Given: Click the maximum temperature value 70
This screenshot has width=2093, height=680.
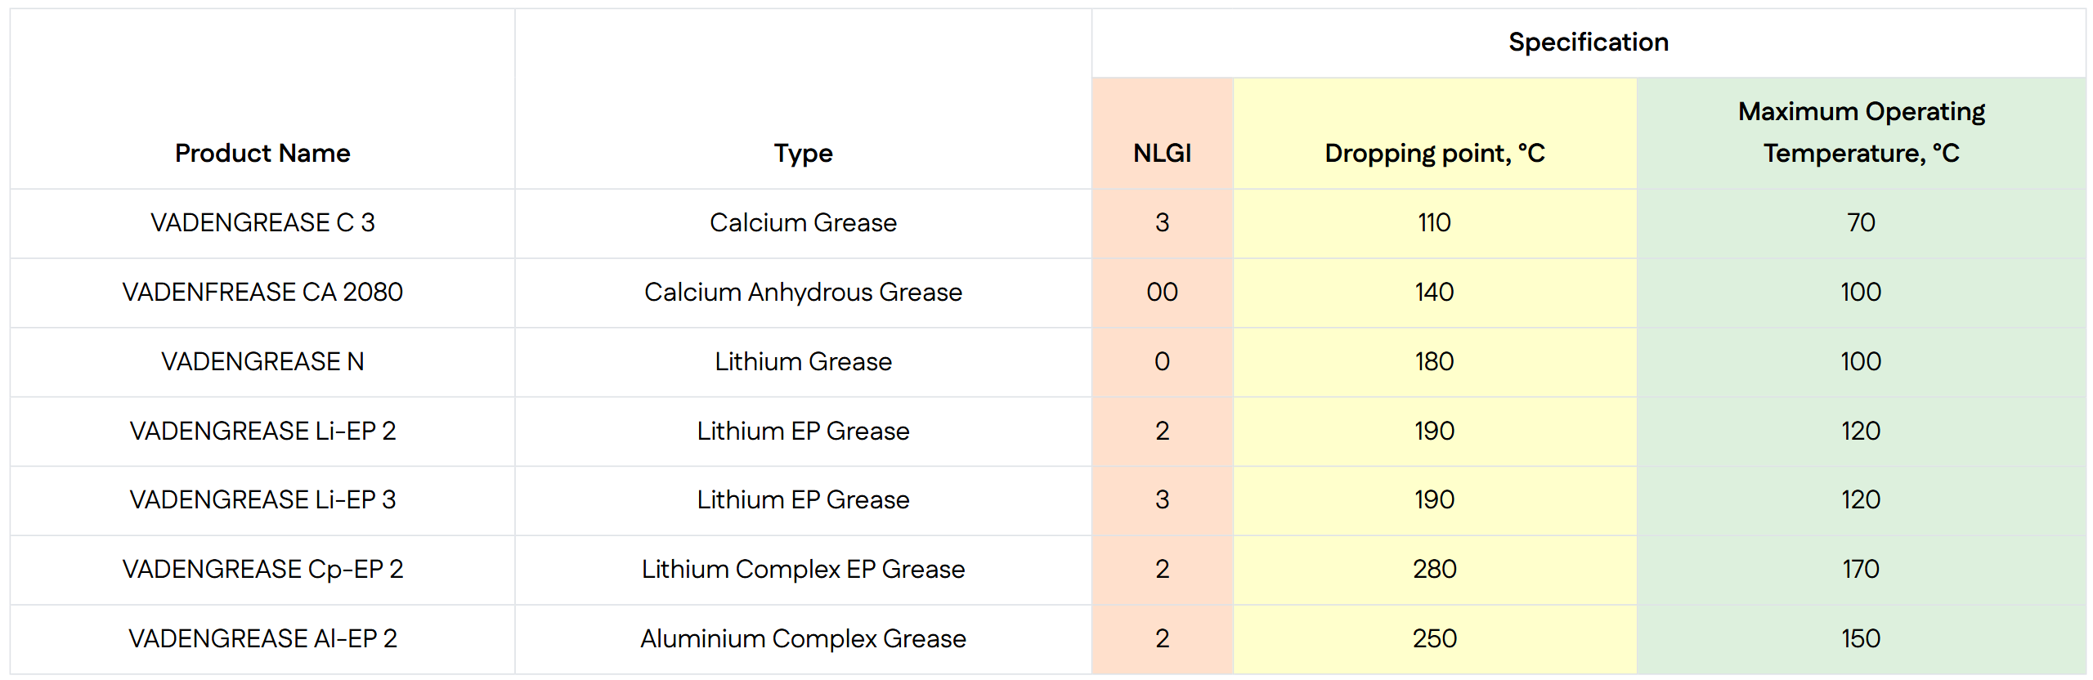Looking at the screenshot, I should pos(1861,222).
